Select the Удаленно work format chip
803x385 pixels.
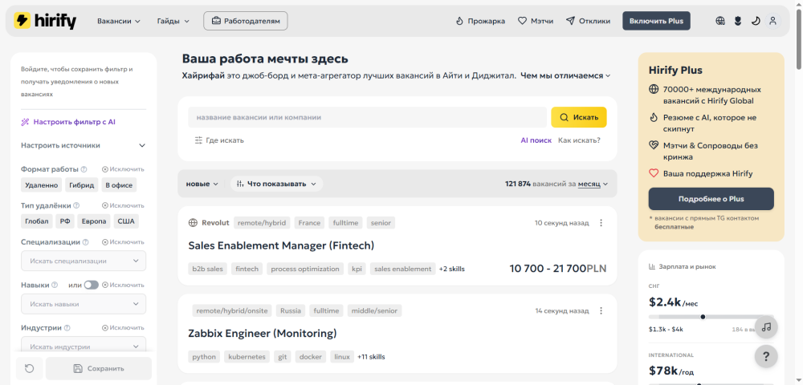click(x=42, y=185)
